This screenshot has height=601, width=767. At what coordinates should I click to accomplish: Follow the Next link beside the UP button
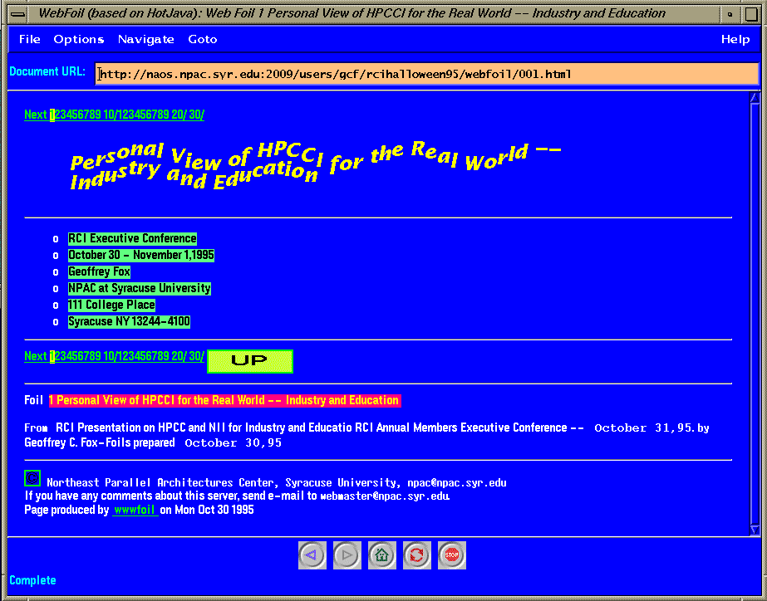click(x=36, y=356)
